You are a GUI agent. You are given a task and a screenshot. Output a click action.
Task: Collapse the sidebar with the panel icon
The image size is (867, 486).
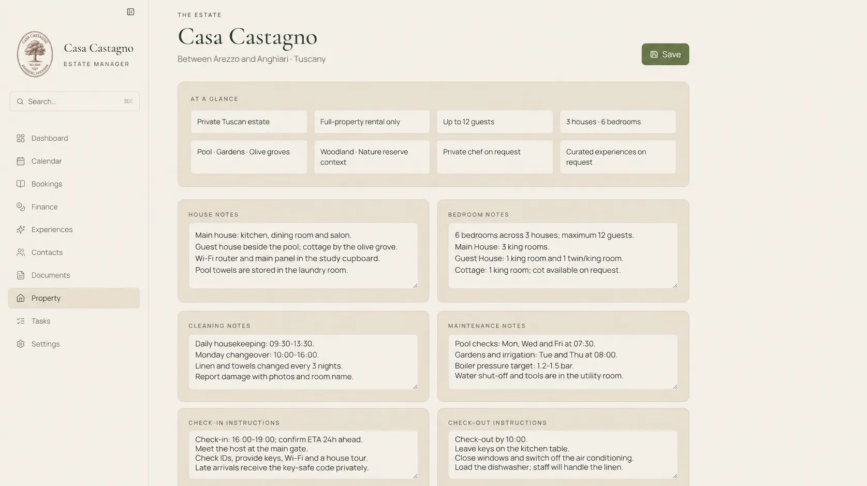(x=130, y=12)
